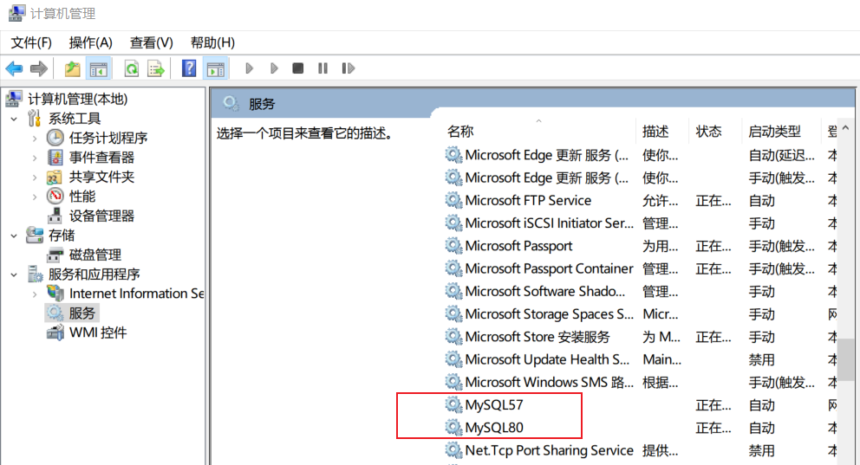Expand the 事件查看器 node

[35, 158]
